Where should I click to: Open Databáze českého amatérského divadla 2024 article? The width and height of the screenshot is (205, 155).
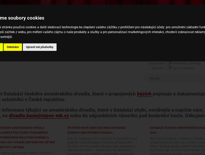pos(177,130)
